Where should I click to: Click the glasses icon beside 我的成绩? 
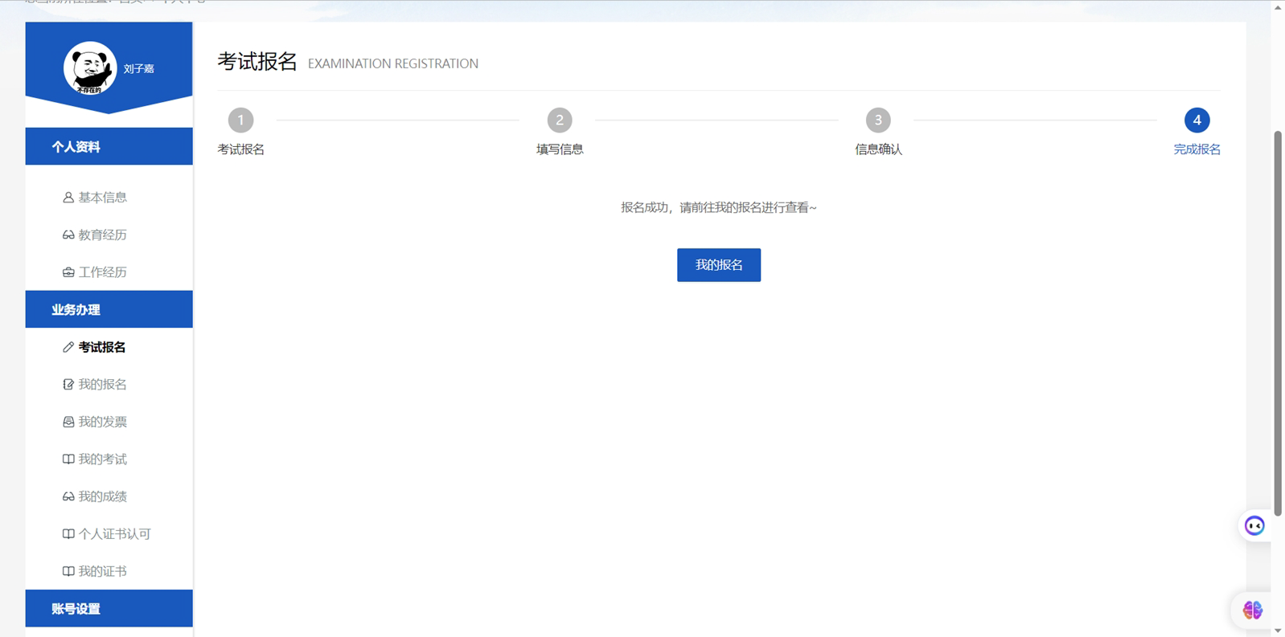coord(68,497)
